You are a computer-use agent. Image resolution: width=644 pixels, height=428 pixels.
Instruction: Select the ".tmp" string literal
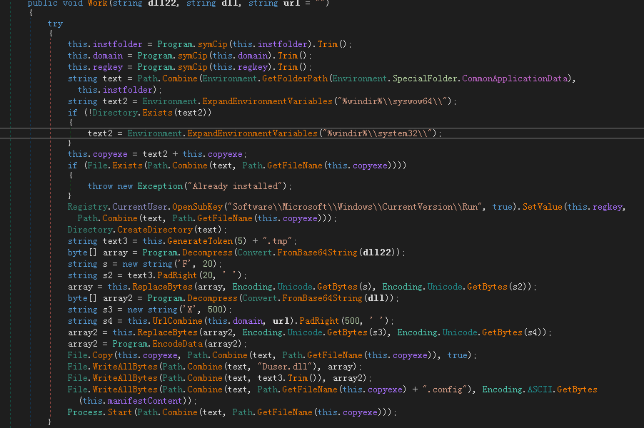[277, 241]
